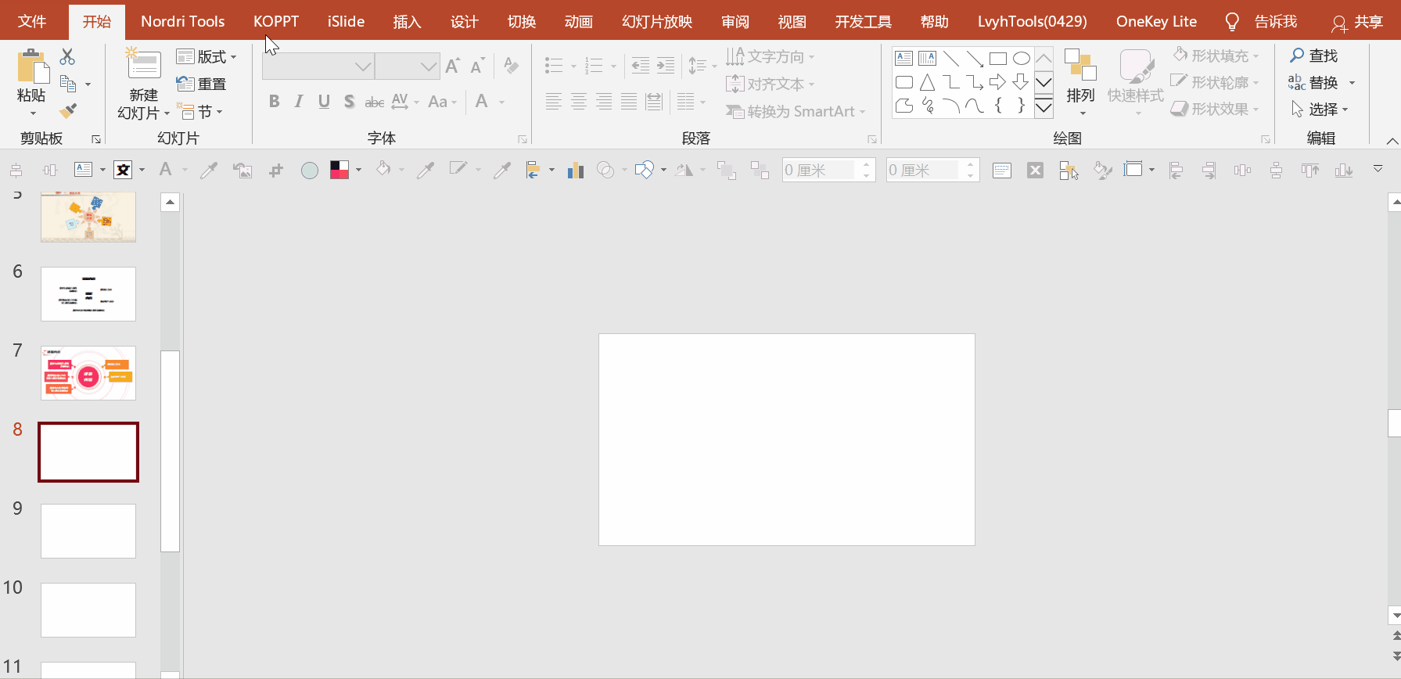Screen dimensions: 1401x679
Task: Open the Select (选择) dropdown
Action: [1320, 109]
